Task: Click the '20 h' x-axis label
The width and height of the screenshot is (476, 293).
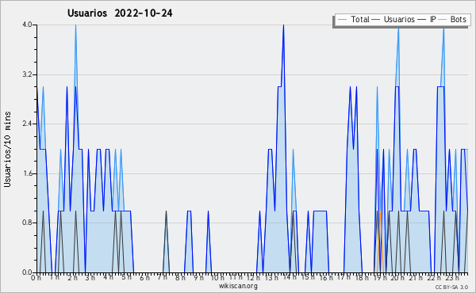Action: coord(397,277)
